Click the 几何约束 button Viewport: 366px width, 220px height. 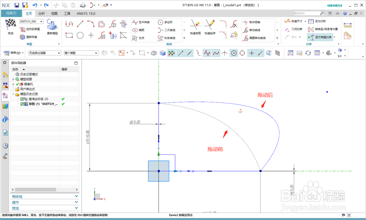coord(294,29)
